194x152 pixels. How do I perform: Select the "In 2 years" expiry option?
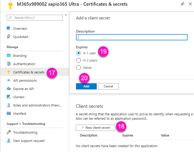(x=79, y=60)
